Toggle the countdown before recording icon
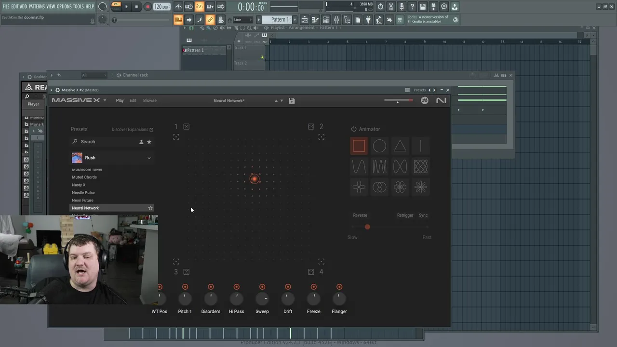This screenshot has width=617, height=347. tap(199, 7)
